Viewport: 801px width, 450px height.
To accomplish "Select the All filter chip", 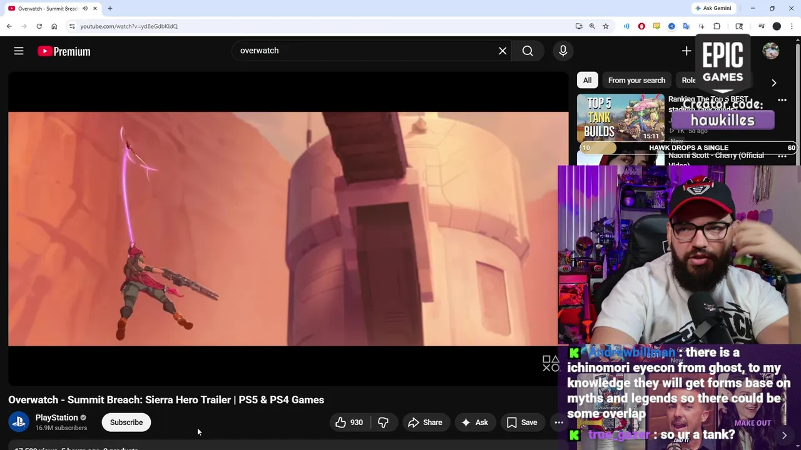I will 587,80.
